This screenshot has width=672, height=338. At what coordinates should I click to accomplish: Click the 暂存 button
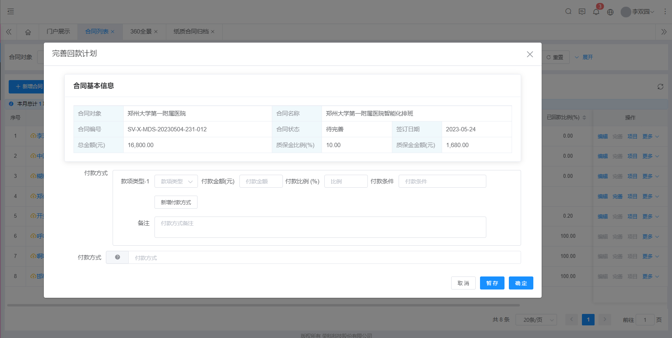[x=492, y=283]
